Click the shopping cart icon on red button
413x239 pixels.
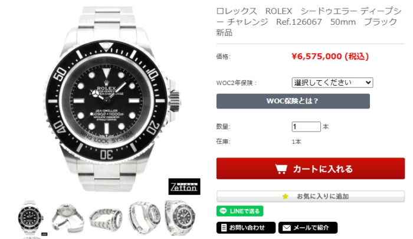(x=281, y=169)
